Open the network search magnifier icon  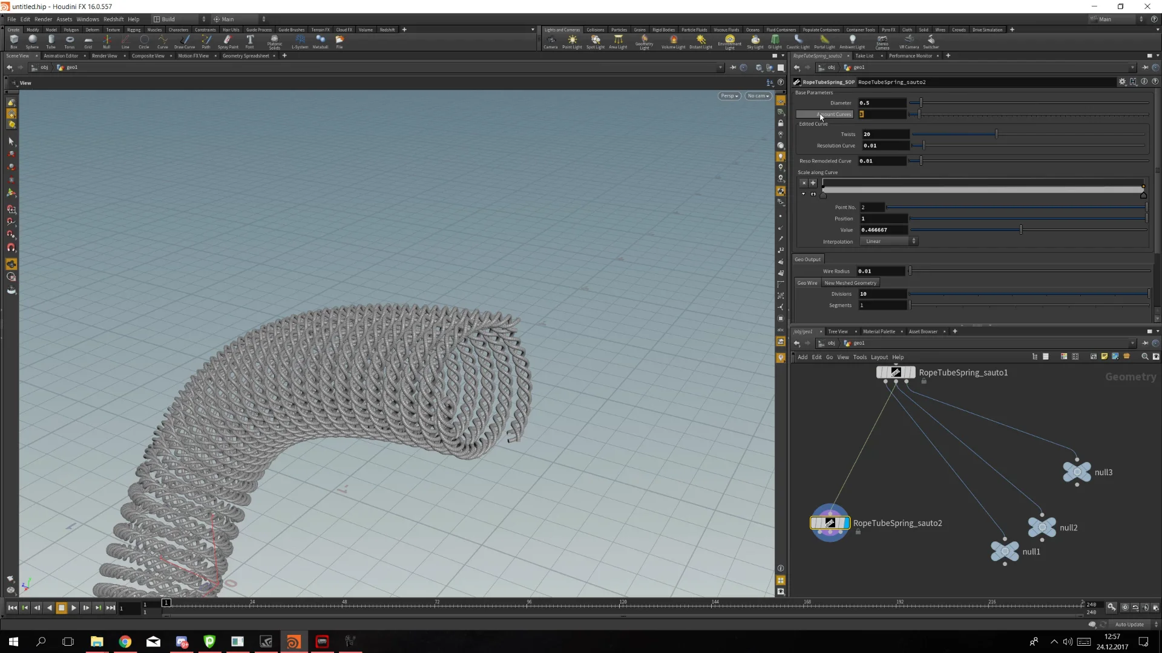(1145, 357)
